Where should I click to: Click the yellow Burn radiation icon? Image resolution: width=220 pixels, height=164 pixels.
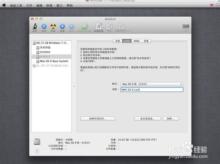(53, 26)
